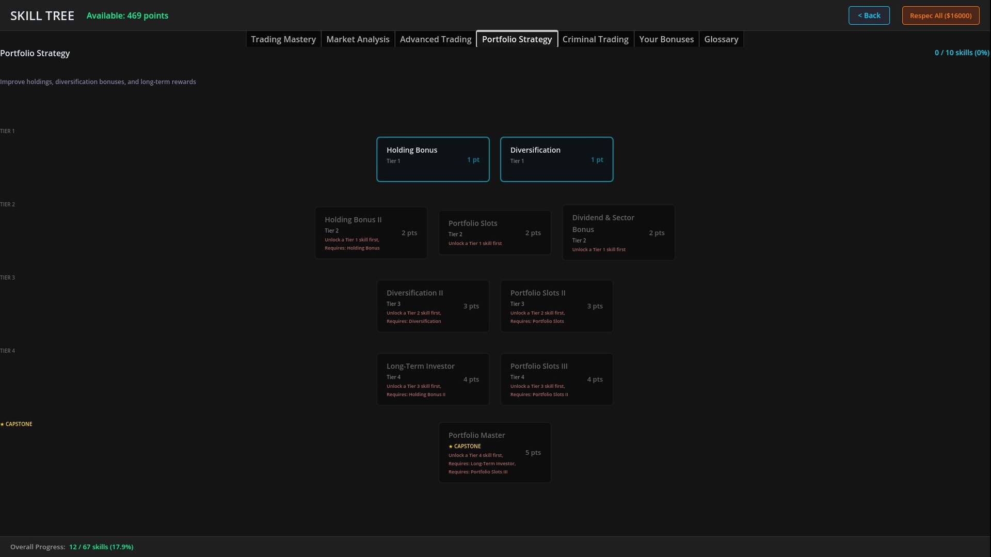View the Your Bonuses tab
991x557 pixels.
pos(666,39)
